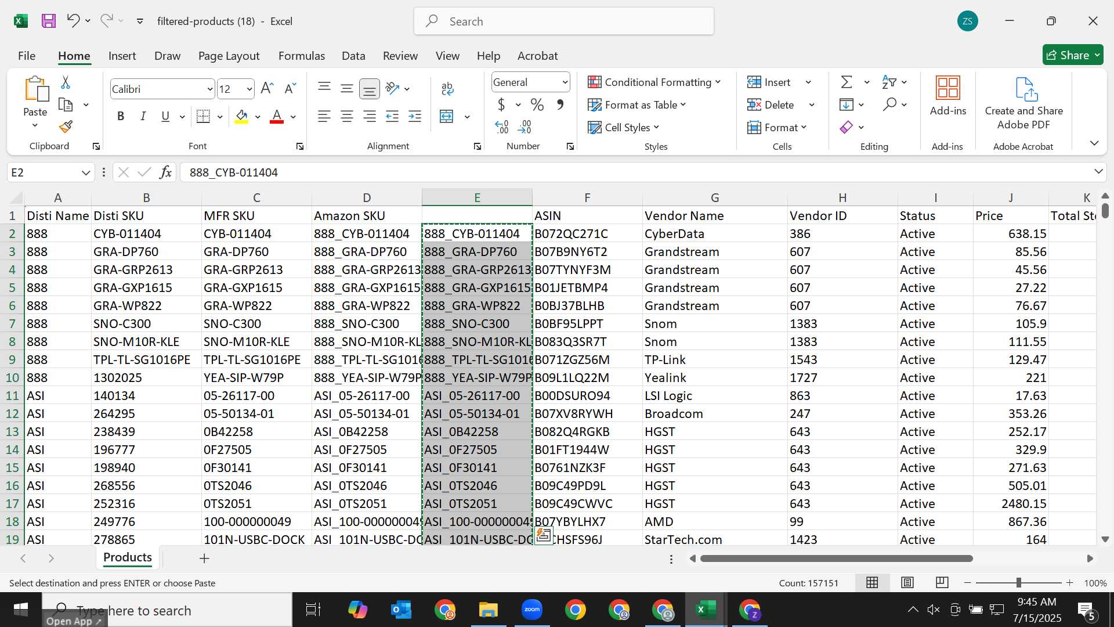
Task: Expand the formula bar
Action: click(x=1098, y=172)
